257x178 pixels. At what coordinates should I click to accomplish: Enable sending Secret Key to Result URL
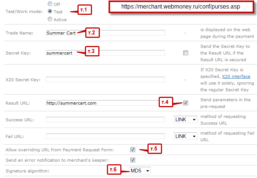pyautogui.click(x=185, y=53)
